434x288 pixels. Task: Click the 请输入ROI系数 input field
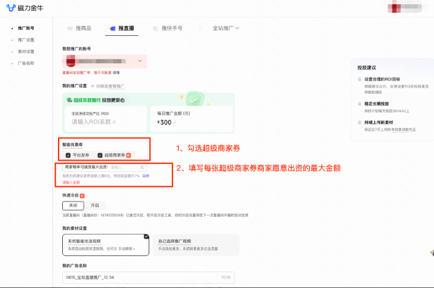pyautogui.click(x=91, y=122)
